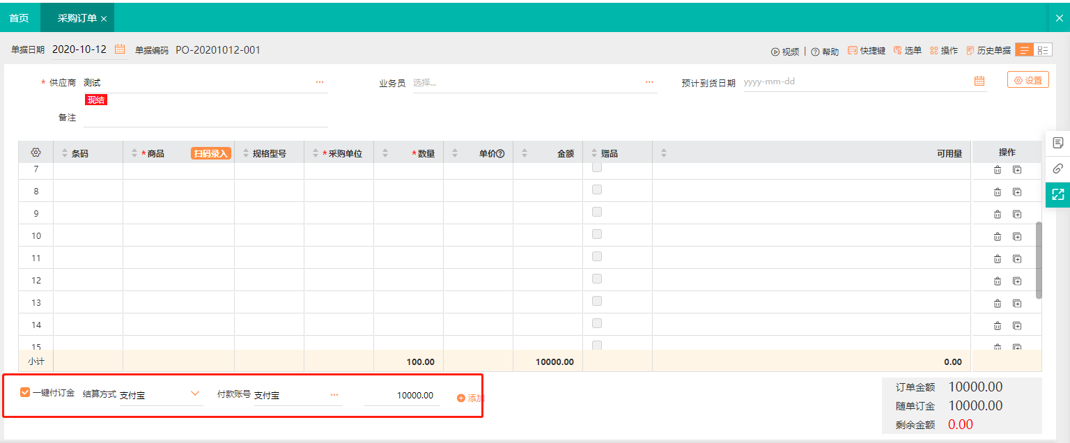
Task: Delete row 14 with the trash icon
Action: click(x=998, y=325)
